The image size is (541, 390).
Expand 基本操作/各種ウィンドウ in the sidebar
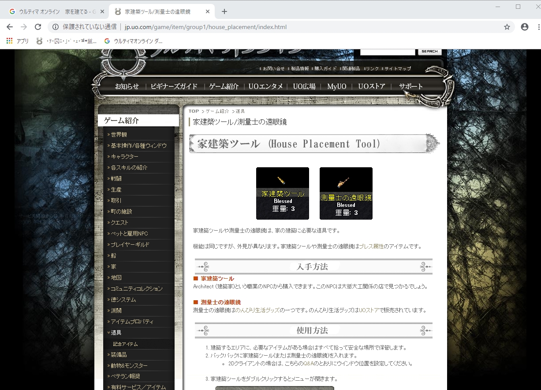[139, 146]
